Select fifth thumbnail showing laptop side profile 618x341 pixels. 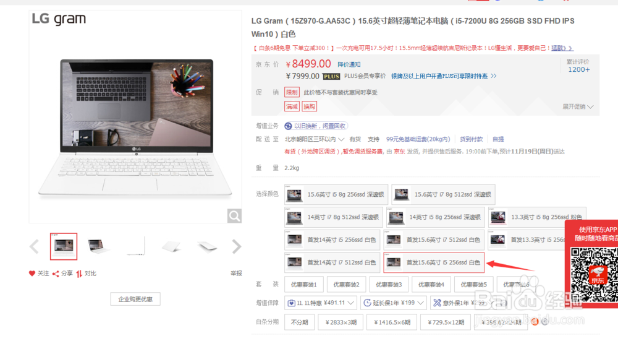207,246
